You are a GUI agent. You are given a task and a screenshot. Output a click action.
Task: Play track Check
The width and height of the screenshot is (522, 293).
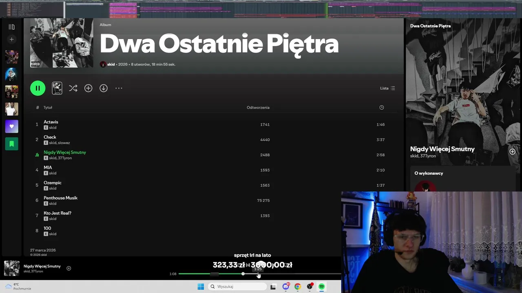pos(50,137)
